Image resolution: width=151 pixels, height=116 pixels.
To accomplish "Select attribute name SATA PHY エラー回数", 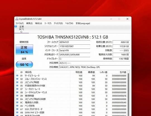I will (x=35, y=113).
